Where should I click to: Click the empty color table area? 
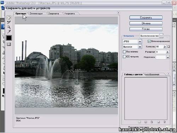(146, 99)
